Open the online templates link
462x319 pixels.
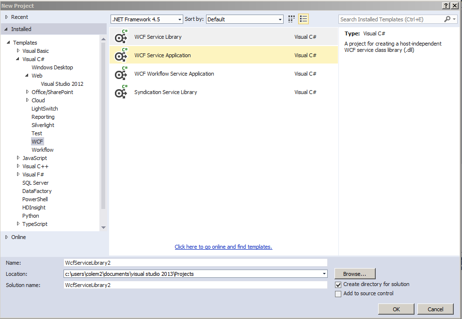click(x=223, y=247)
